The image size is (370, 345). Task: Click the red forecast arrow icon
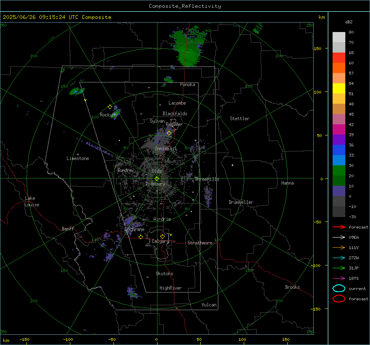(x=339, y=227)
